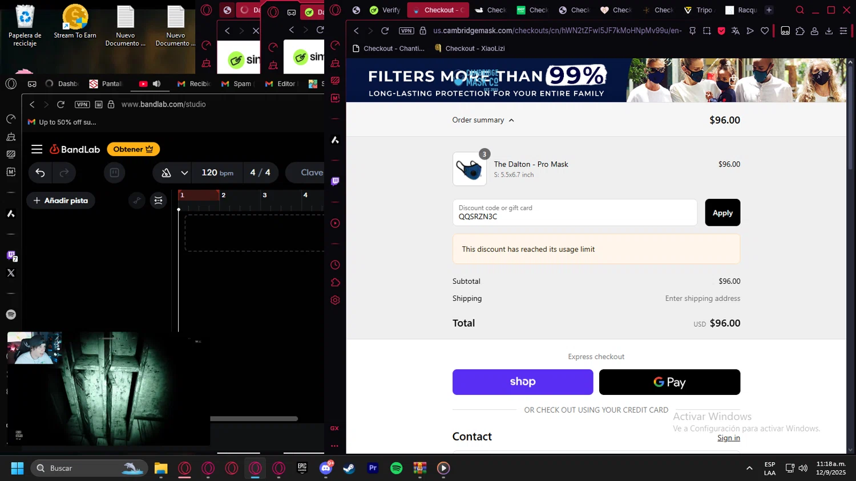Switch to the Verify tab
Screen dimensions: 856x481
(x=385, y=10)
